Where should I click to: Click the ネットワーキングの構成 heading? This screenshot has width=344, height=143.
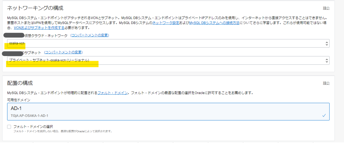(x=35, y=8)
